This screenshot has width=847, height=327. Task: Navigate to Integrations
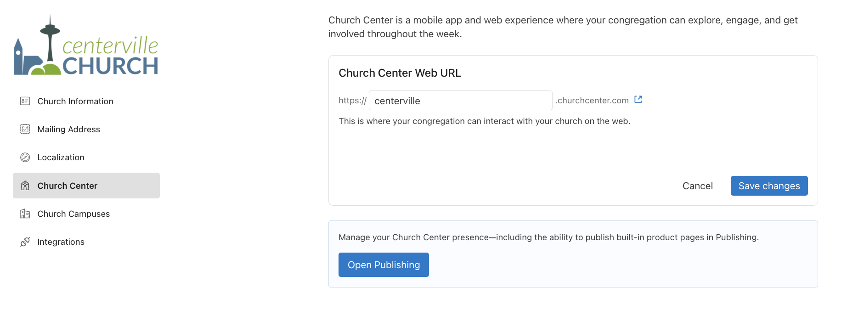click(86, 242)
